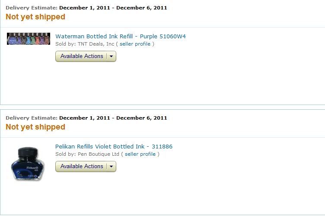This screenshot has height=216, width=325.
Task: Click the Sold by TNT Deals, Inc text
Action: (x=85, y=44)
